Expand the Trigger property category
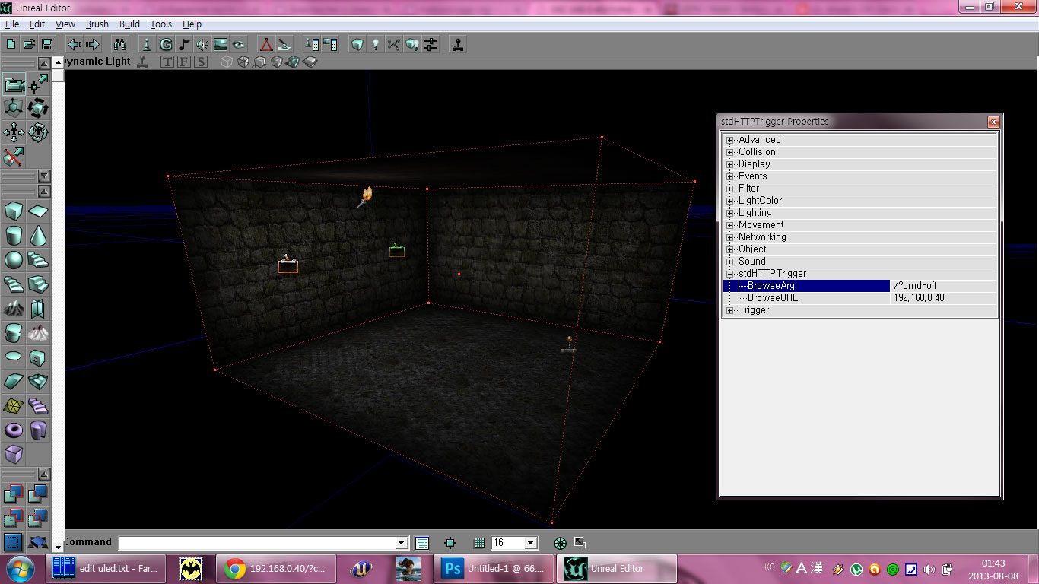The width and height of the screenshot is (1039, 584). click(x=730, y=310)
